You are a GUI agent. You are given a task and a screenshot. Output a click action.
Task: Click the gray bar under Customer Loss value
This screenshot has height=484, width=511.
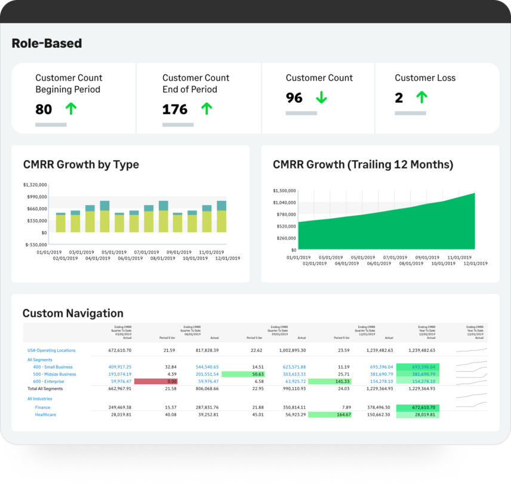[x=410, y=113]
